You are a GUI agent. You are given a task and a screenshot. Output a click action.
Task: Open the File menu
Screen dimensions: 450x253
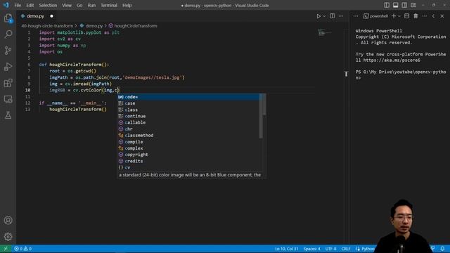pos(18,5)
